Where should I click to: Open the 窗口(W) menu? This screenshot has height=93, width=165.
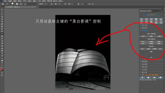click(55, 1)
